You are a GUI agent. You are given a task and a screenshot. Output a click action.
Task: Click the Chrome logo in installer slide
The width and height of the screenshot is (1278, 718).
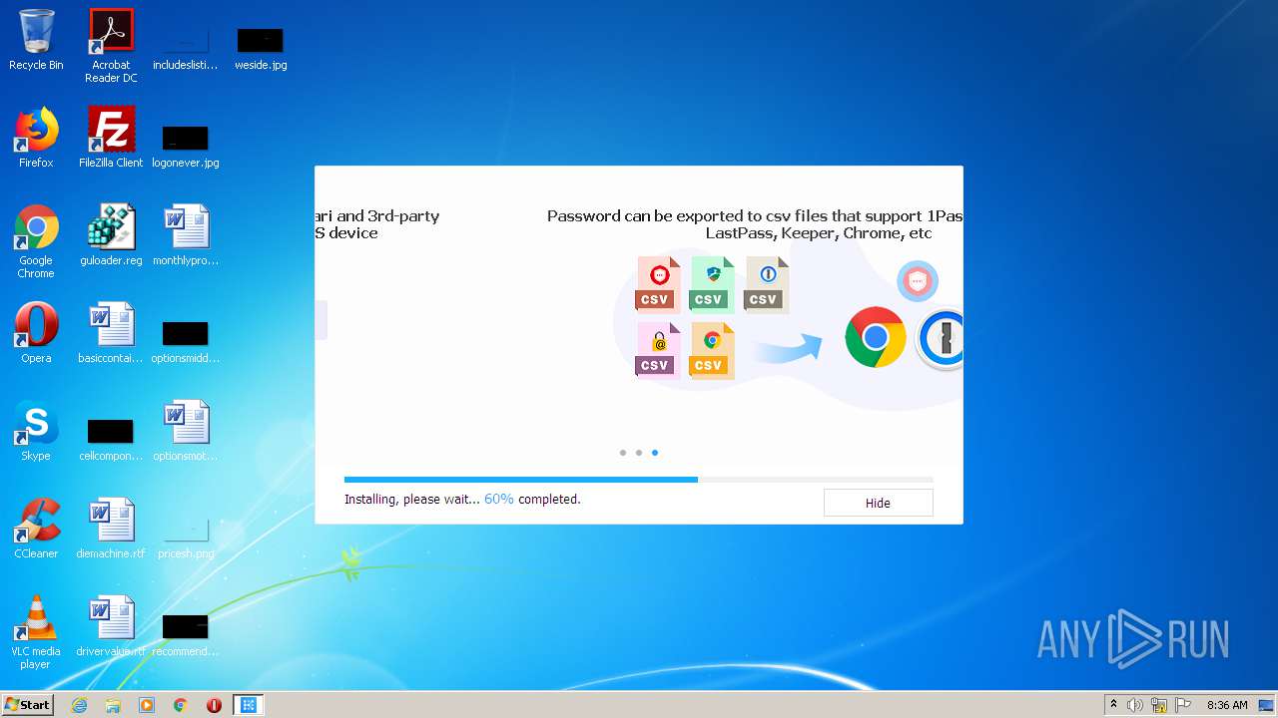click(876, 337)
